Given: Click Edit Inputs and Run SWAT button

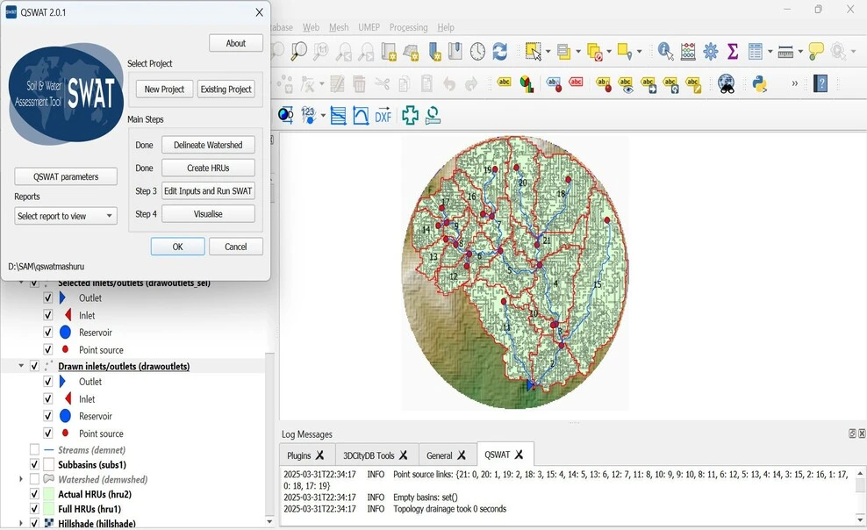Looking at the screenshot, I should click(x=208, y=190).
